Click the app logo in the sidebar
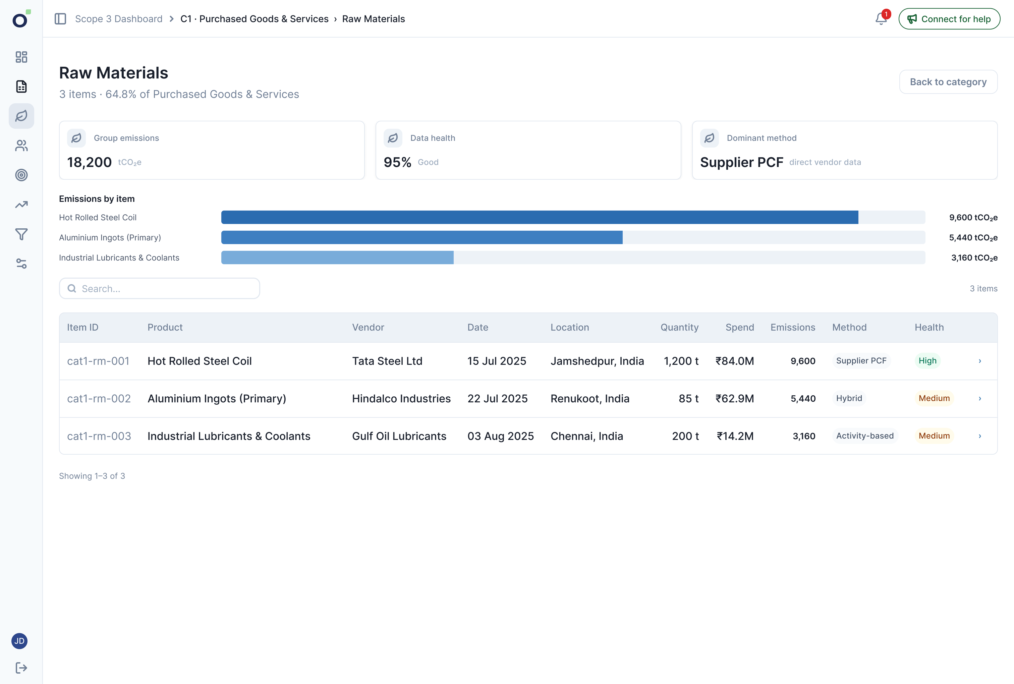The image size is (1014, 684). (21, 19)
